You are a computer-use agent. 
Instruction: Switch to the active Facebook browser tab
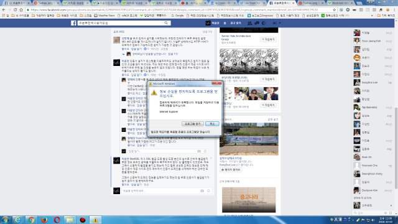pos(281,3)
